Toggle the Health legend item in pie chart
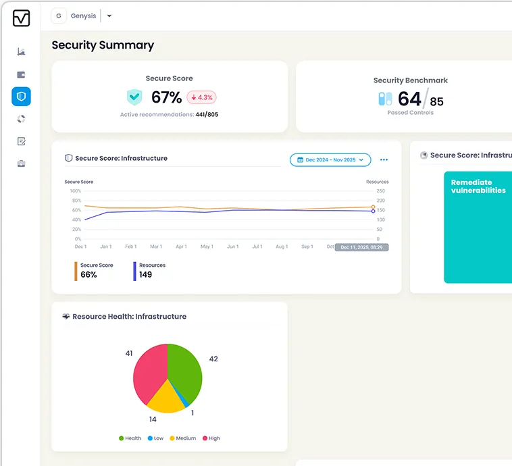 130,438
